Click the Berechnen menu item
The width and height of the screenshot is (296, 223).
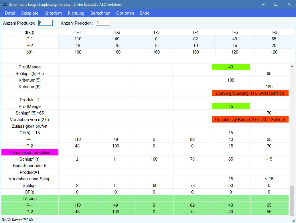coord(100,13)
